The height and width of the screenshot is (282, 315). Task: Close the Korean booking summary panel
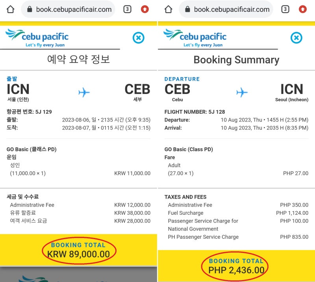coord(138,38)
